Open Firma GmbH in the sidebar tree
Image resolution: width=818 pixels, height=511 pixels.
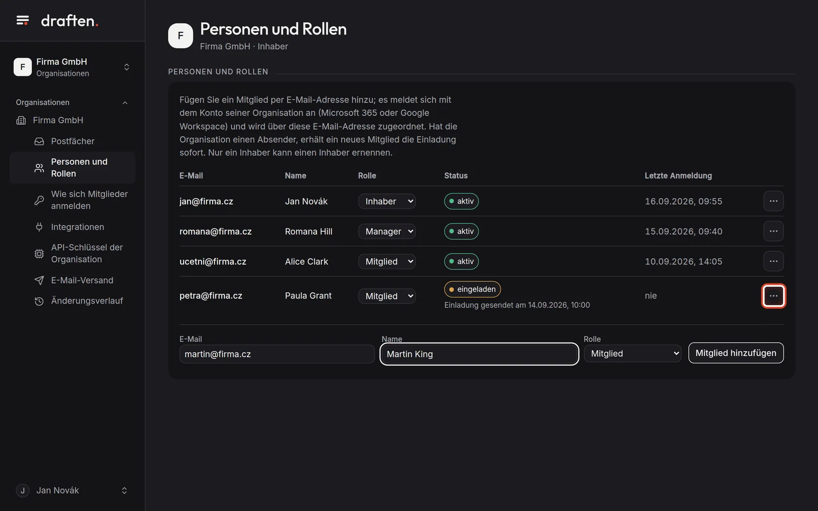[x=58, y=120]
